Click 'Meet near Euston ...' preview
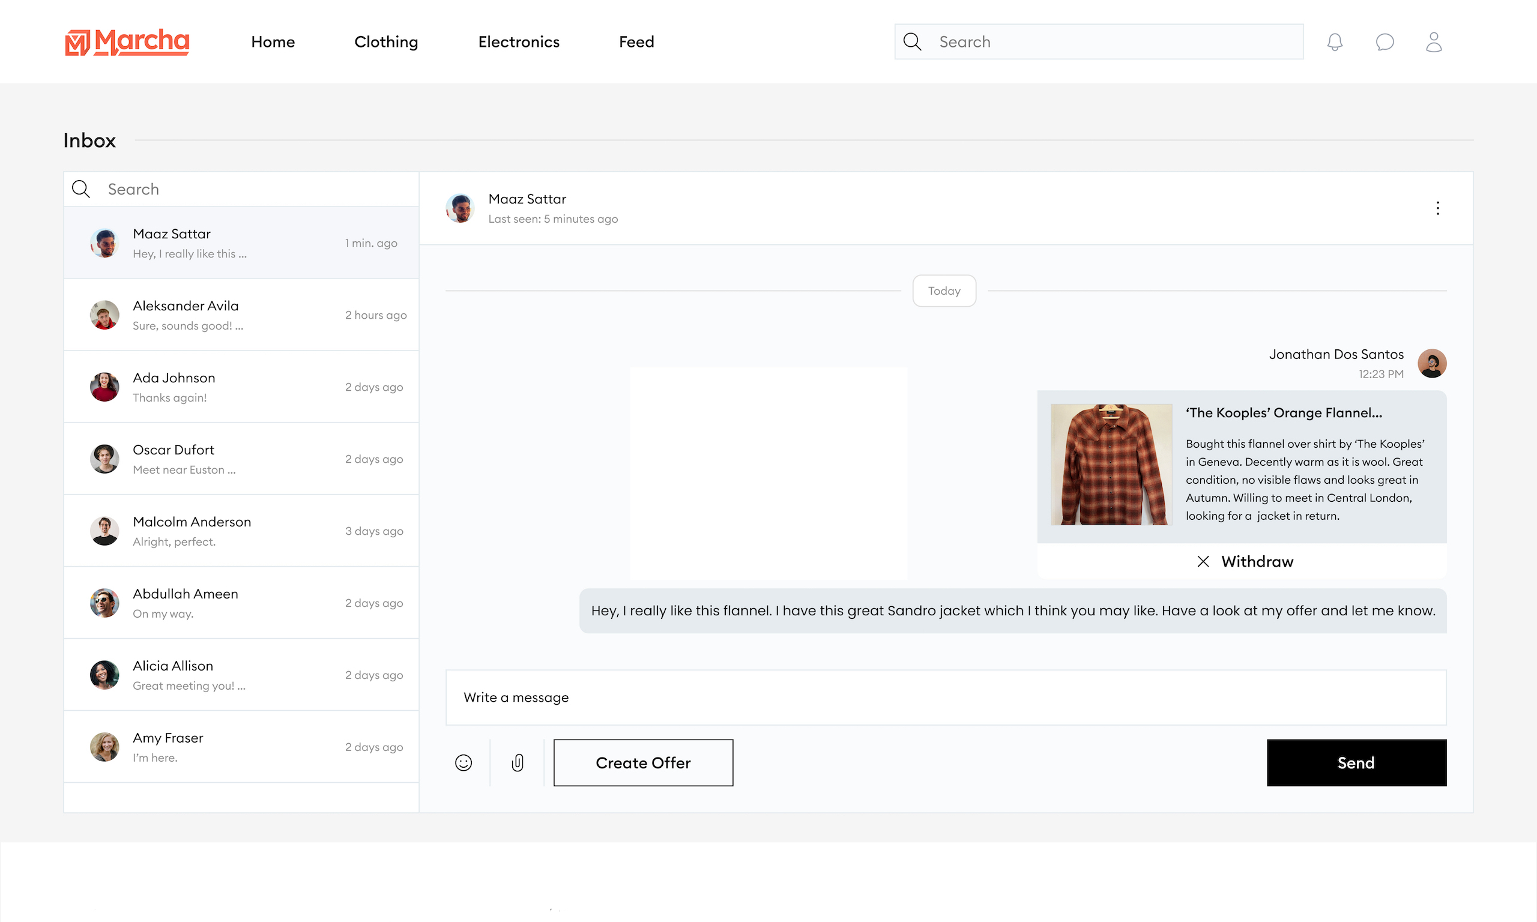The height and width of the screenshot is (922, 1537). coord(184,469)
